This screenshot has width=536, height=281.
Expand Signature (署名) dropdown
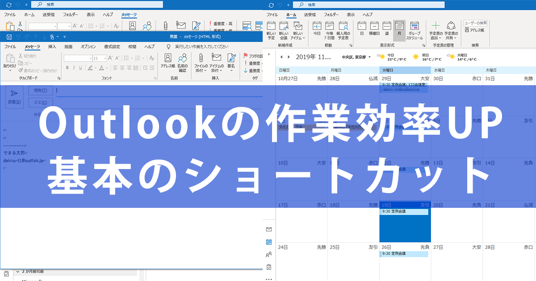click(x=231, y=70)
